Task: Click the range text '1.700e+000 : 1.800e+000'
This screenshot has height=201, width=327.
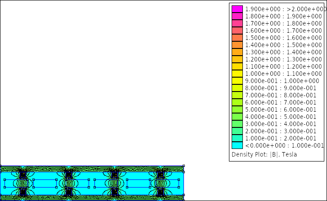Action: (x=284, y=23)
